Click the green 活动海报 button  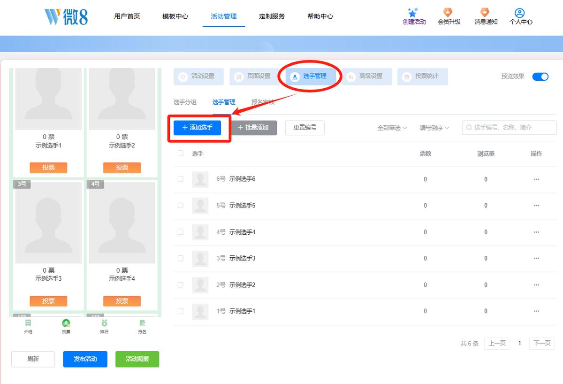[137, 359]
